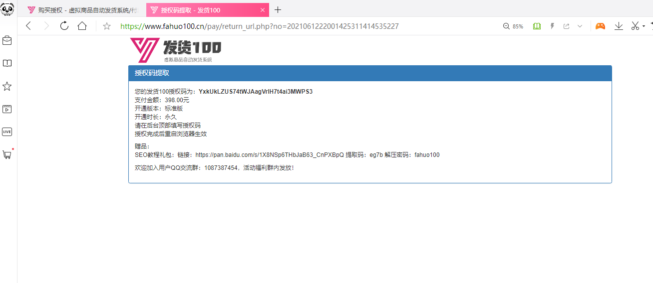Expand the arrow next to scissors tool
Image resolution: width=653 pixels, height=283 pixels.
[x=644, y=26]
